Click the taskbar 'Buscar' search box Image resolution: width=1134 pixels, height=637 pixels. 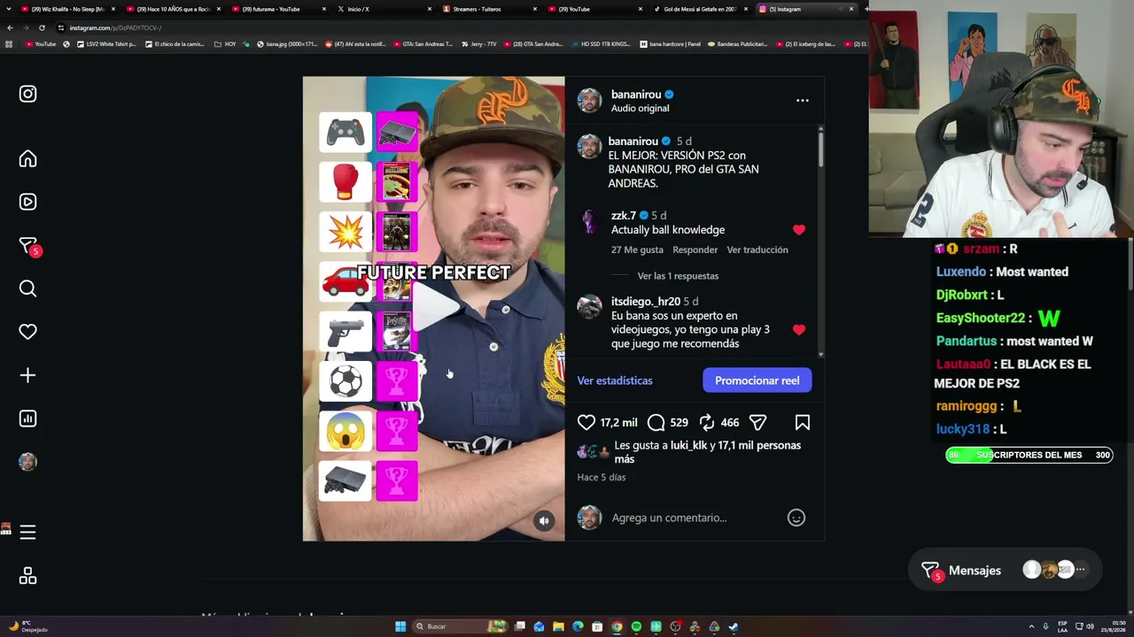pyautogui.click(x=460, y=626)
